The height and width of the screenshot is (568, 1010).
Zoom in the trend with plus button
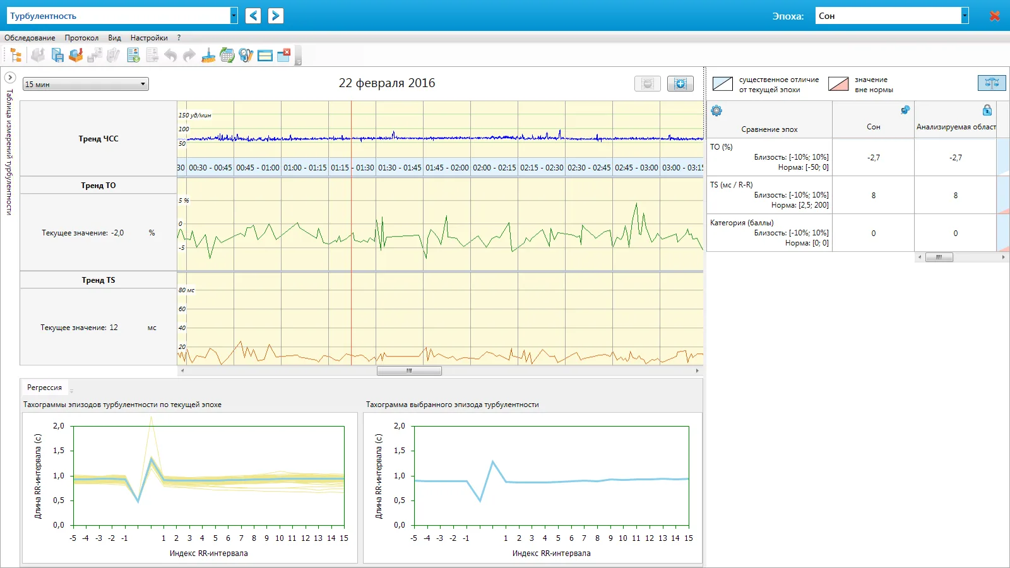(680, 84)
